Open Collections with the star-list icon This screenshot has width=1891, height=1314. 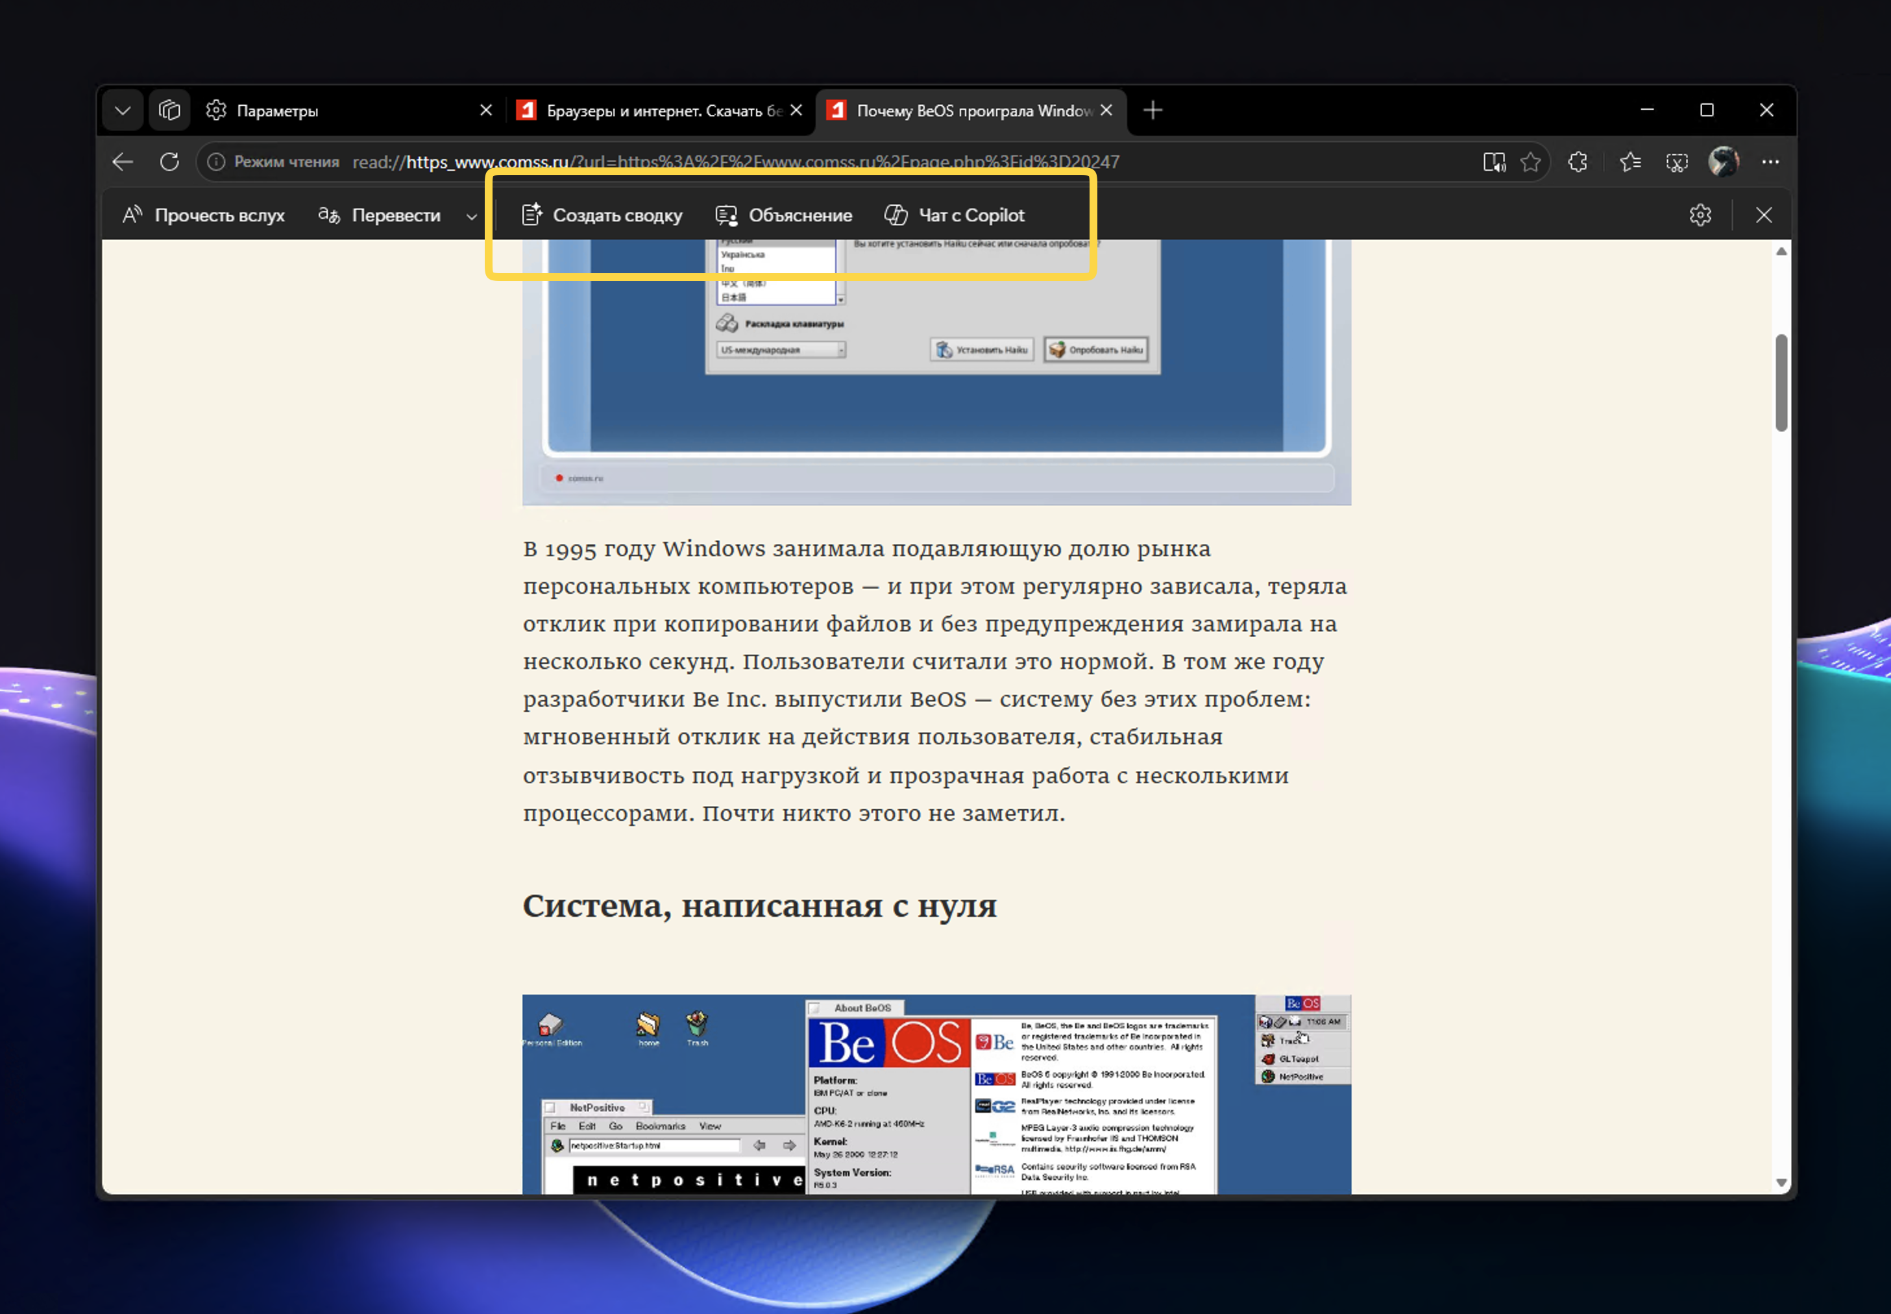point(1631,162)
